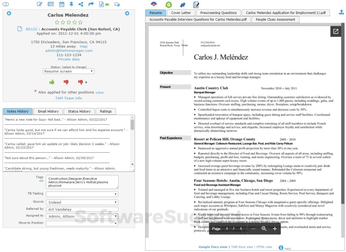Open the Move to Position dropdown

(x=82, y=223)
